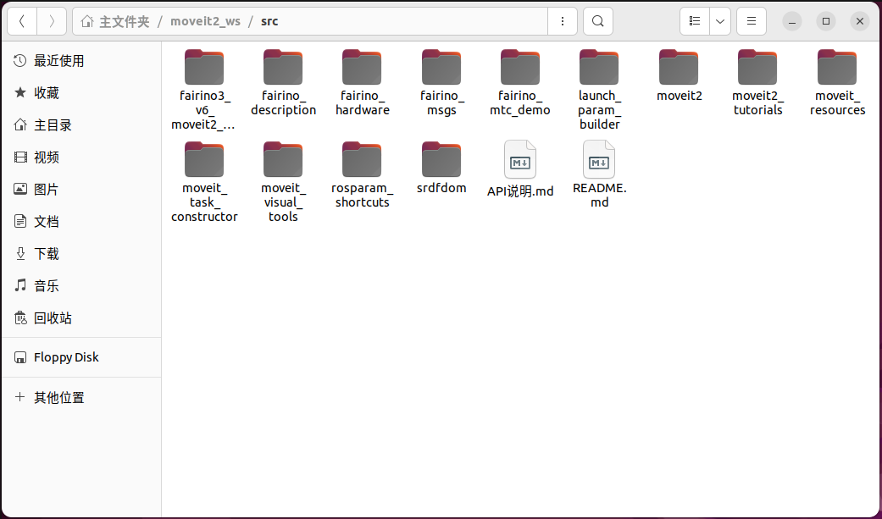Open the path bar three-dot menu
Image resolution: width=882 pixels, height=519 pixels.
click(563, 21)
